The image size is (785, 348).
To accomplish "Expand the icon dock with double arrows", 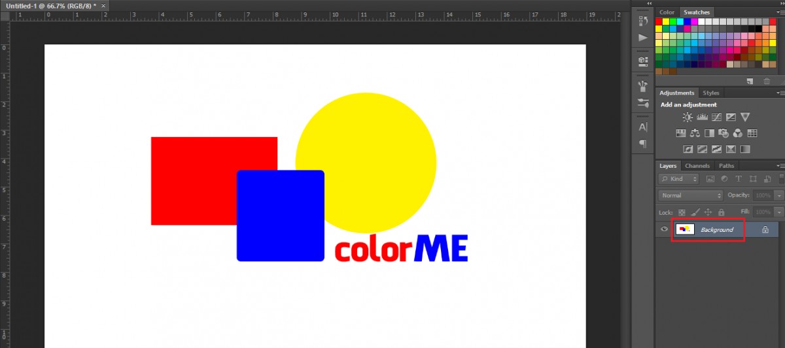I will [x=648, y=3].
